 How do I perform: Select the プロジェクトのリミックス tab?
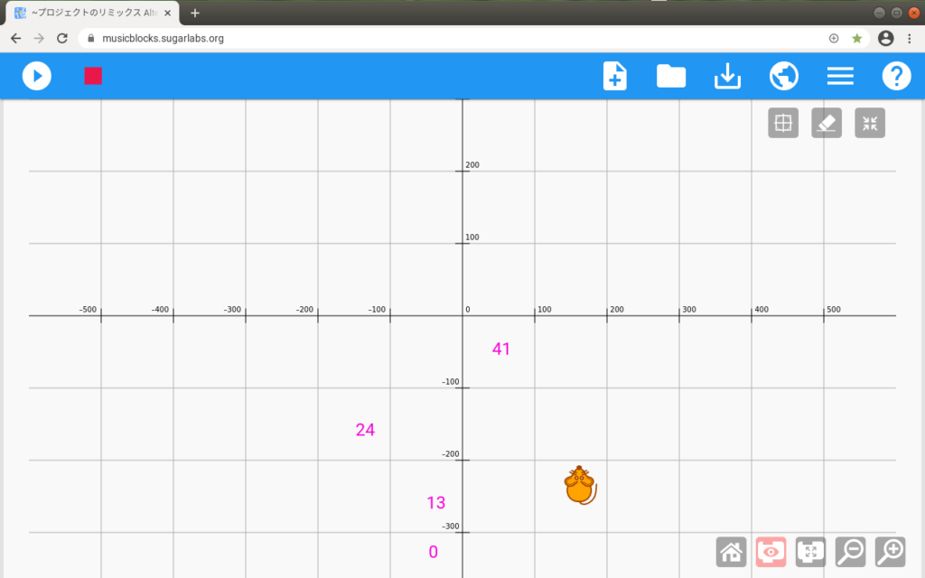pos(93,13)
